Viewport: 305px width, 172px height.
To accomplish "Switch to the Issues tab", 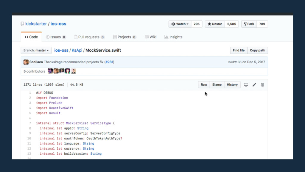I will pyautogui.click(x=56, y=37).
